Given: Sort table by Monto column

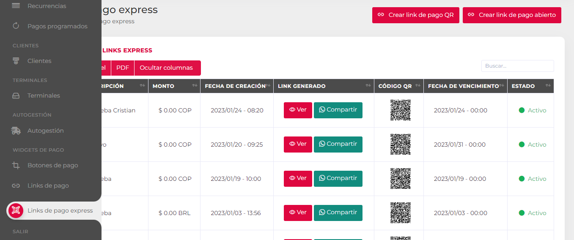Looking at the screenshot, I should click(174, 86).
